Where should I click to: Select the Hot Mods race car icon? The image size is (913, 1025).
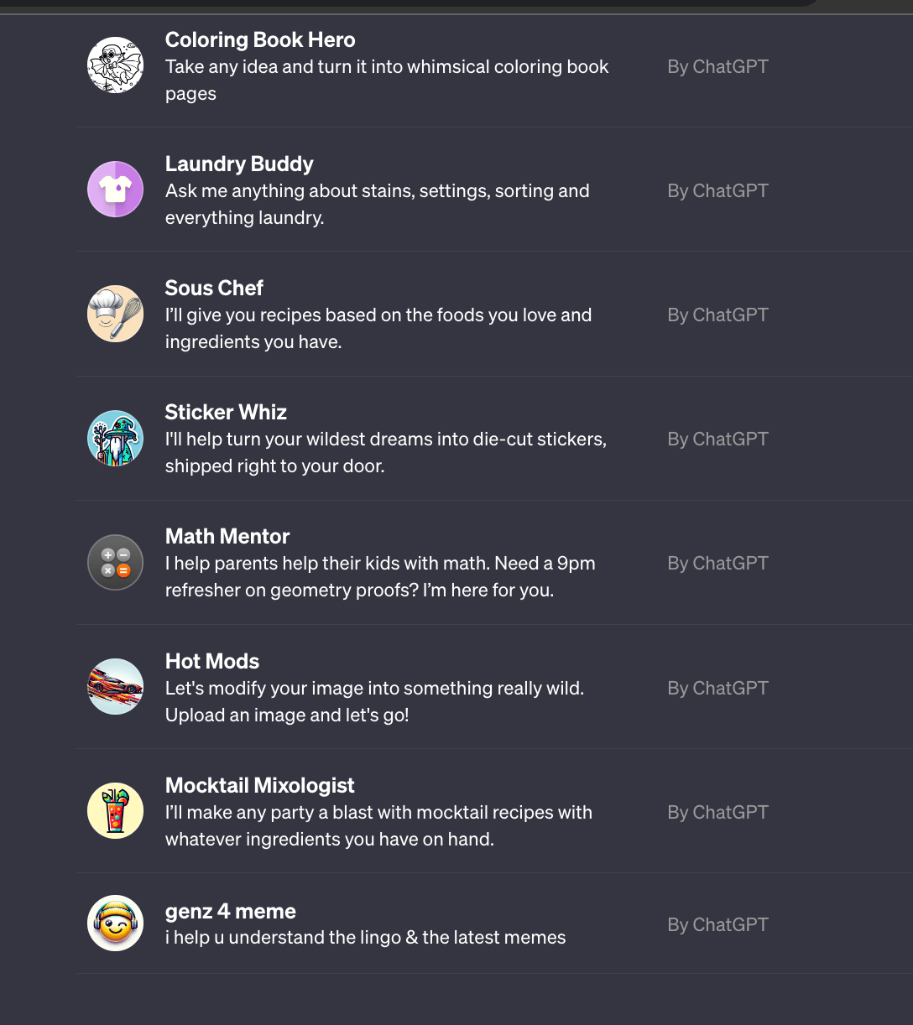point(116,687)
